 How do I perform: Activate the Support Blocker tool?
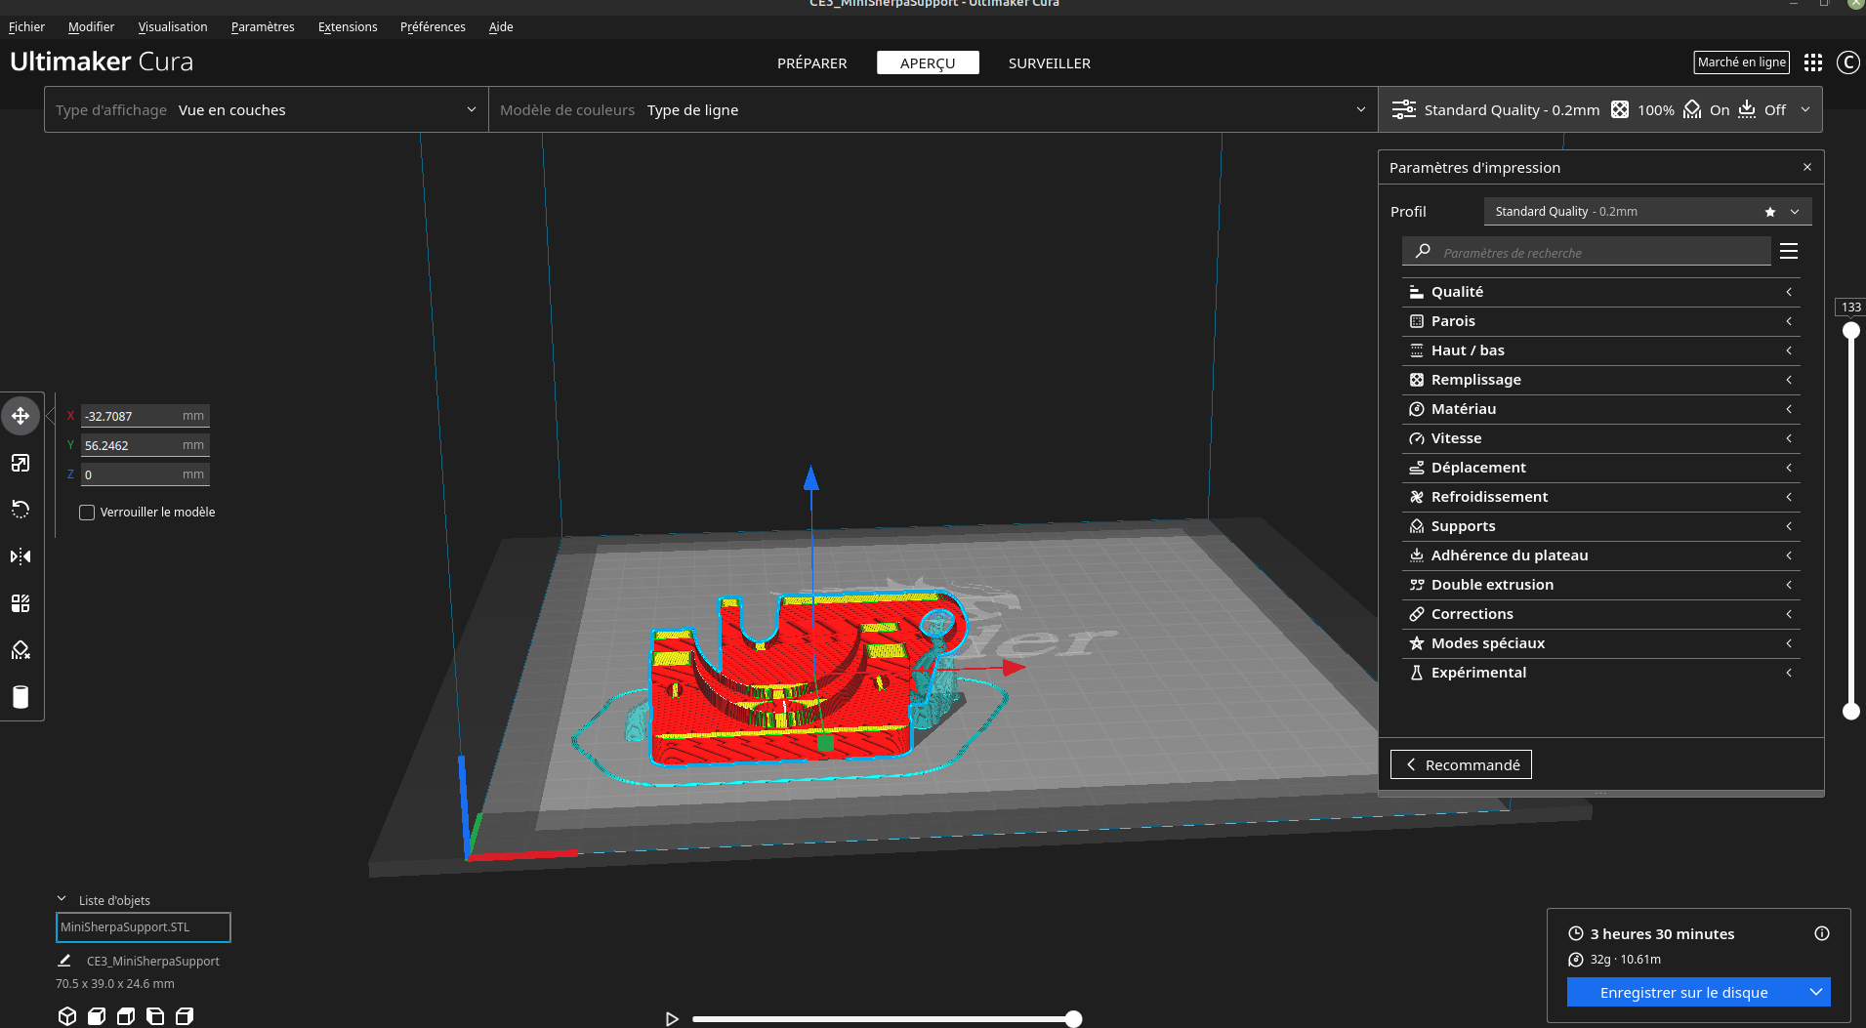pos(21,649)
